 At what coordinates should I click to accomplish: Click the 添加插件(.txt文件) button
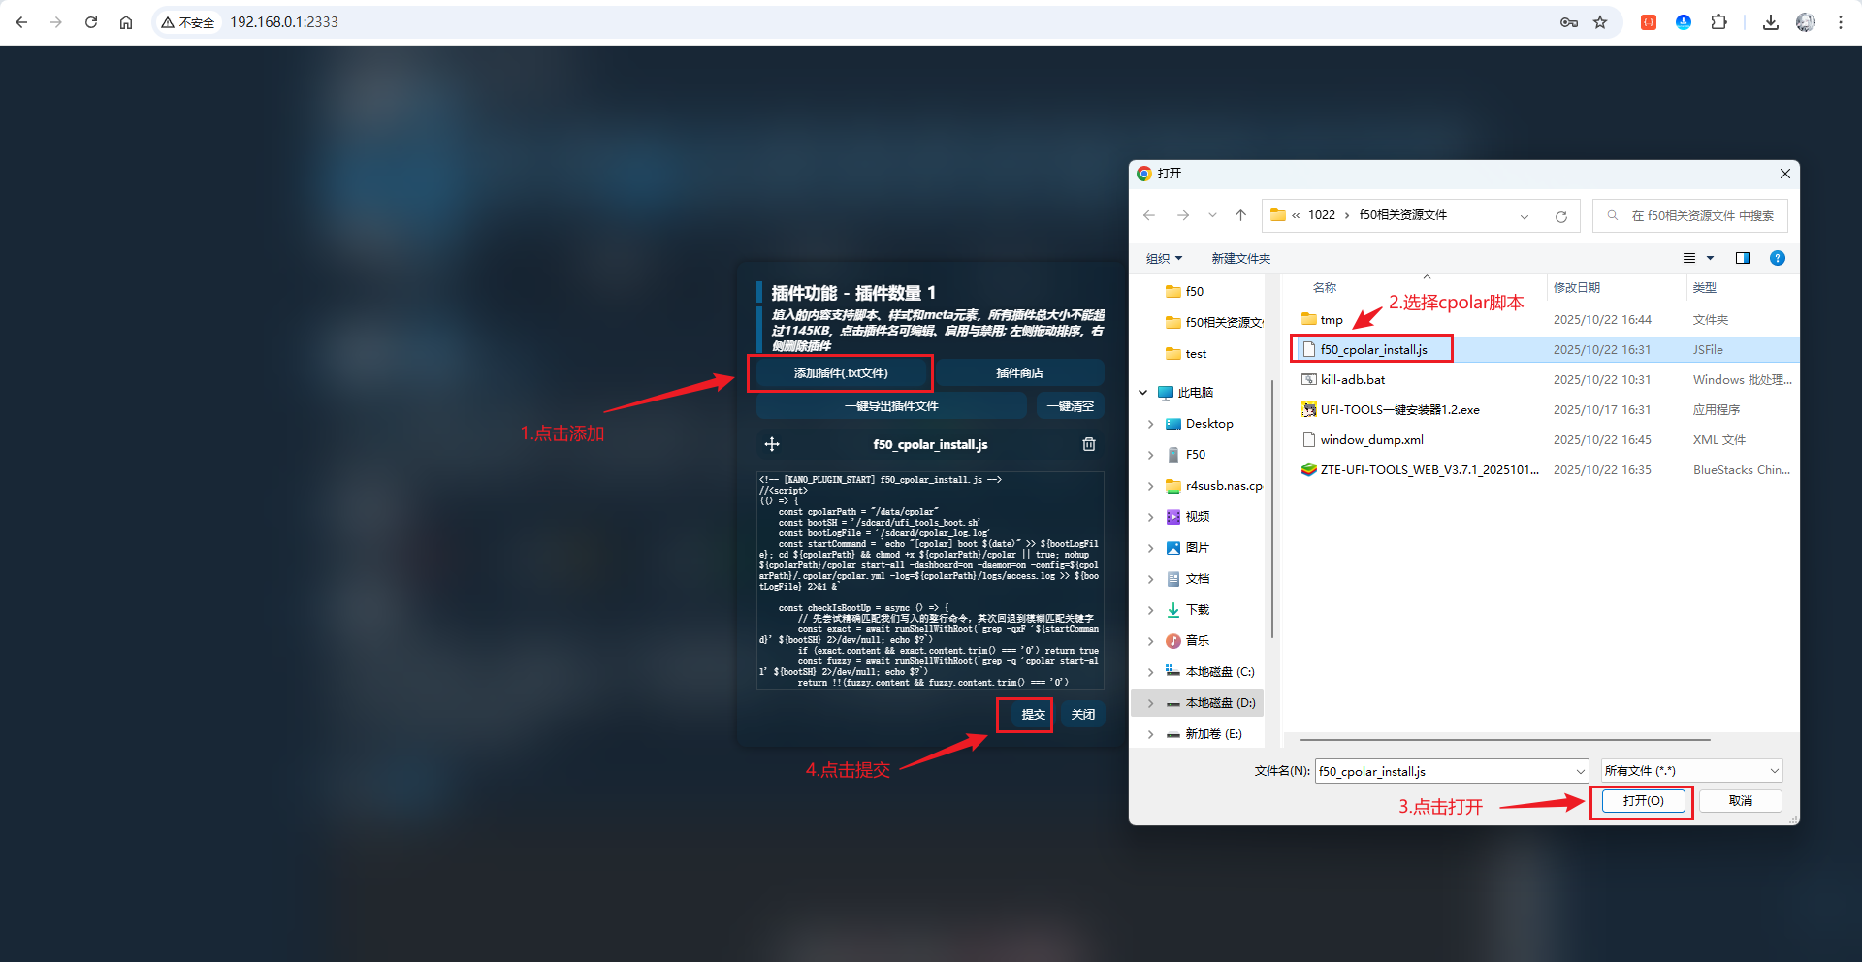(840, 373)
